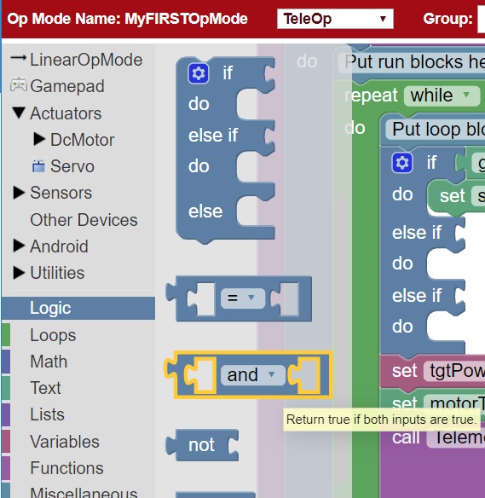Screen dimensions: 485x498
Task: Click the 'repeat' loop block label
Action: click(x=371, y=96)
